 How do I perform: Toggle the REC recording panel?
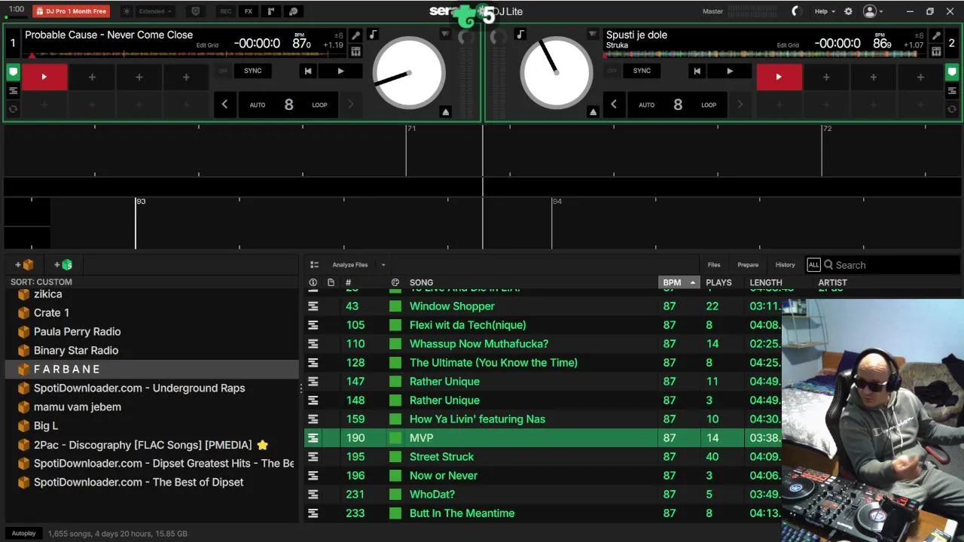pyautogui.click(x=226, y=11)
